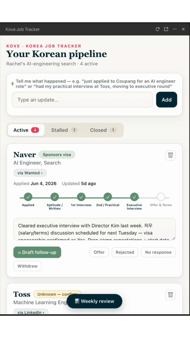Click the Draft follow-up button
Screen dimensions: 190x338
[x=37, y=252]
